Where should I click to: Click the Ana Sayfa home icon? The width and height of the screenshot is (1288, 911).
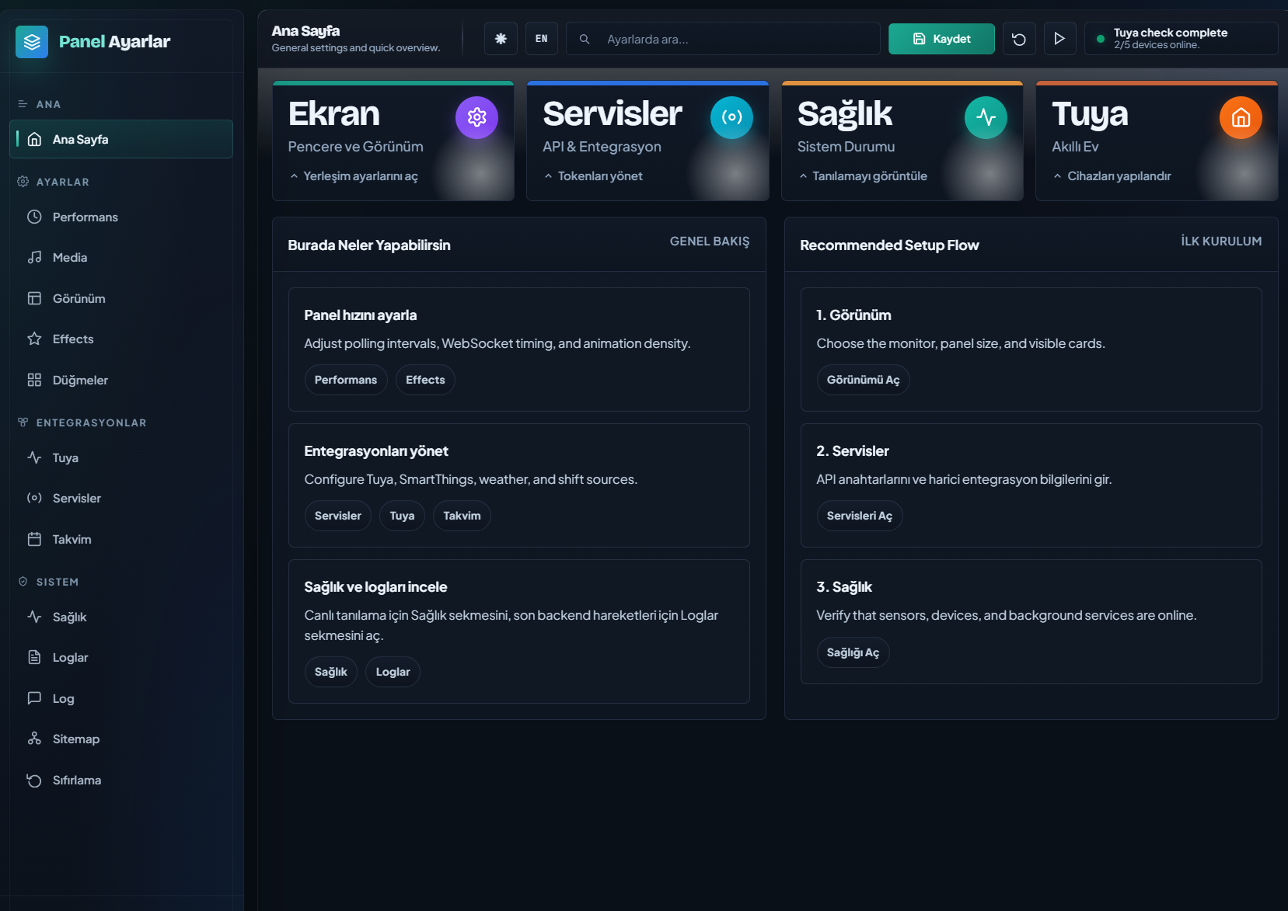34,139
